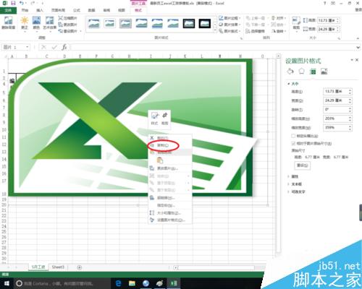Switch to the Formulas ribbon tab
Image resolution: width=362 pixels, height=289 pixels.
[x=77, y=10]
